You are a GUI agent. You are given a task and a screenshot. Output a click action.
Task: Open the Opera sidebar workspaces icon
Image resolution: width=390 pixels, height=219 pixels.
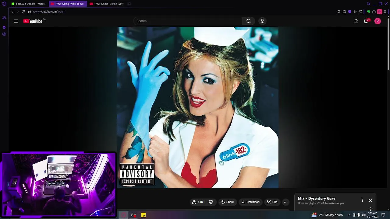(4, 18)
